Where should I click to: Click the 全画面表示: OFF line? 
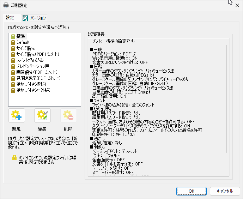tap(108, 159)
